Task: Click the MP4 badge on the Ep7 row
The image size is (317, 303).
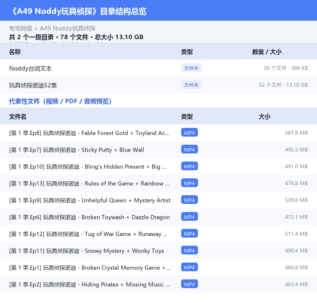Action: pyautogui.click(x=190, y=149)
